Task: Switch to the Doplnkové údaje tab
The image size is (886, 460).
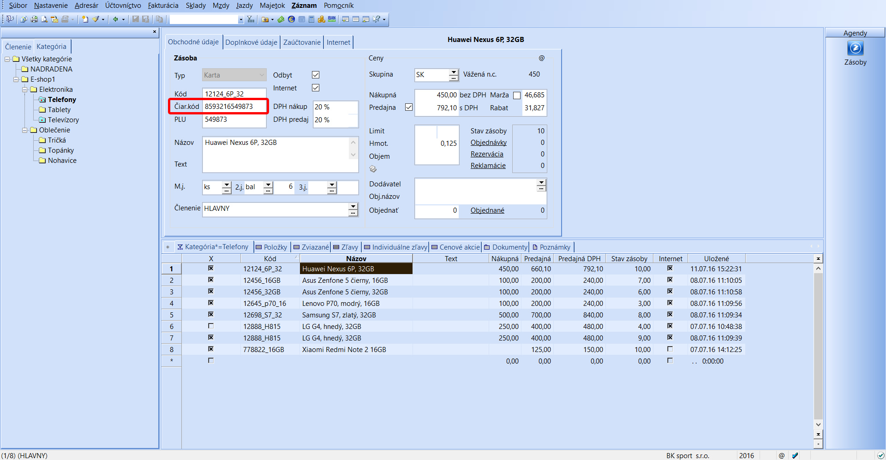Action: click(251, 42)
